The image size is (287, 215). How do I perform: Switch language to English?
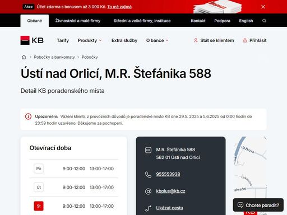tap(246, 21)
